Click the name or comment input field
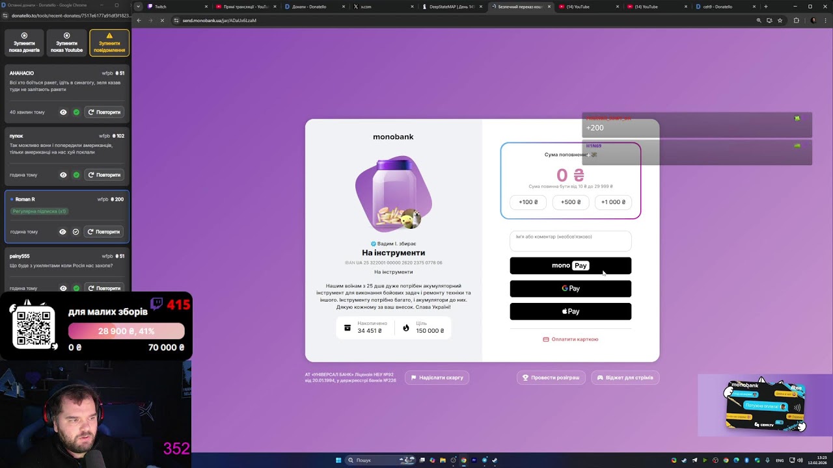The image size is (833, 468). pos(571,240)
